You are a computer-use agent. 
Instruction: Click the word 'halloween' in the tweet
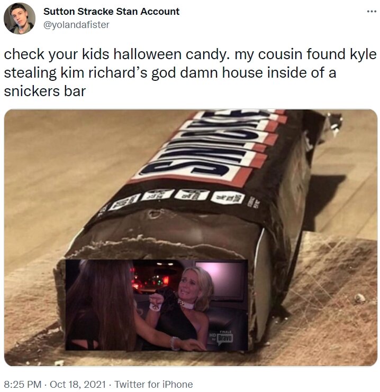[147, 54]
